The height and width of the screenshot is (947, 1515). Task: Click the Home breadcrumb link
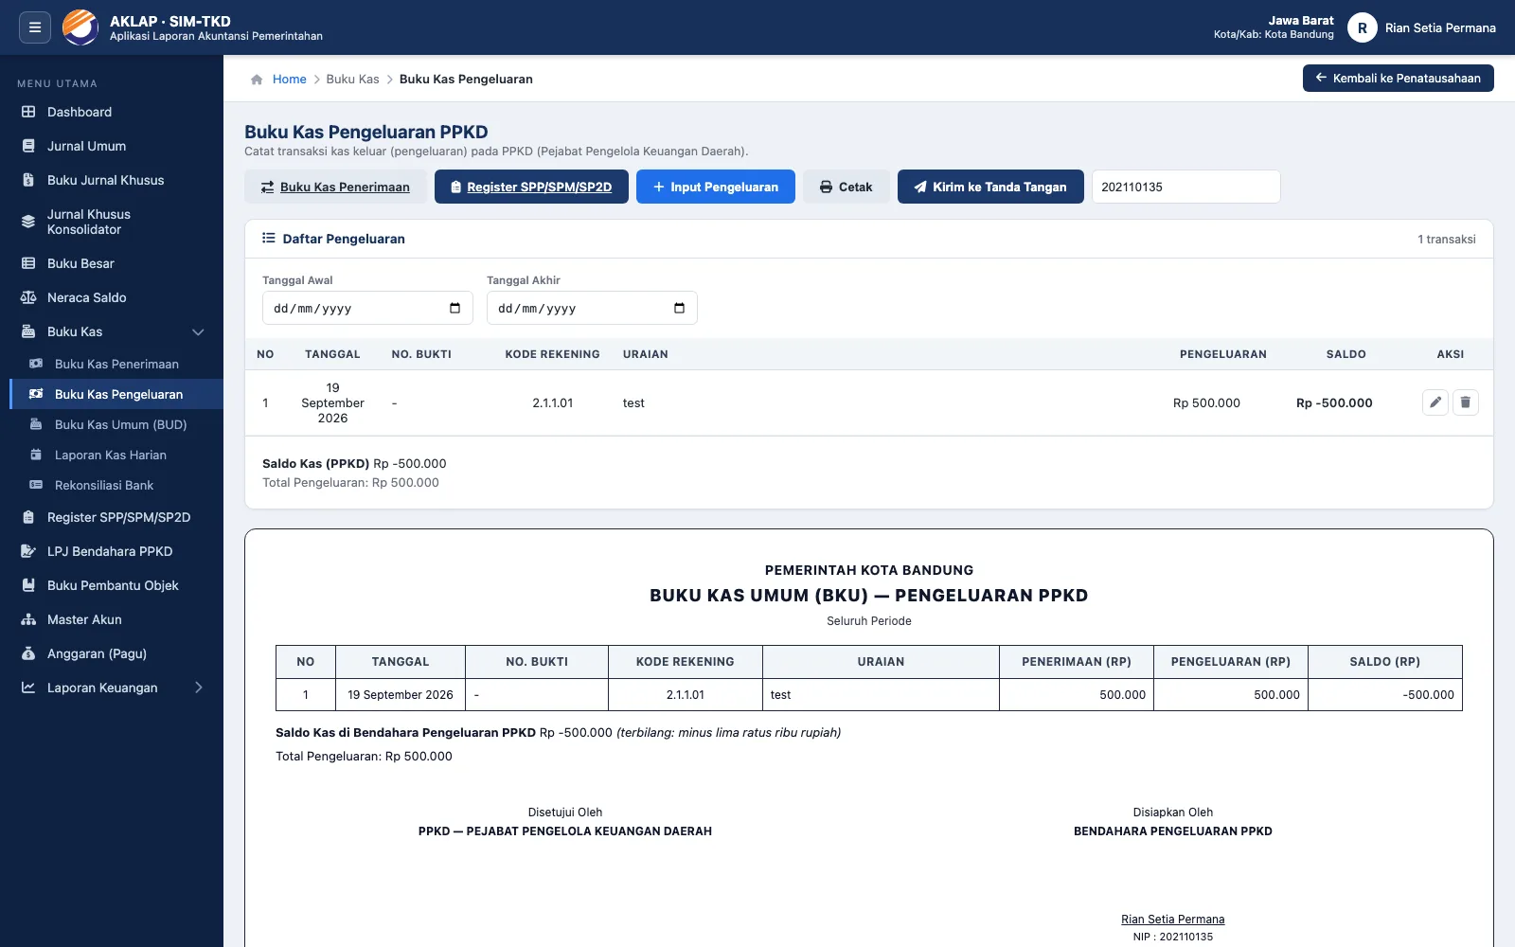[290, 80]
